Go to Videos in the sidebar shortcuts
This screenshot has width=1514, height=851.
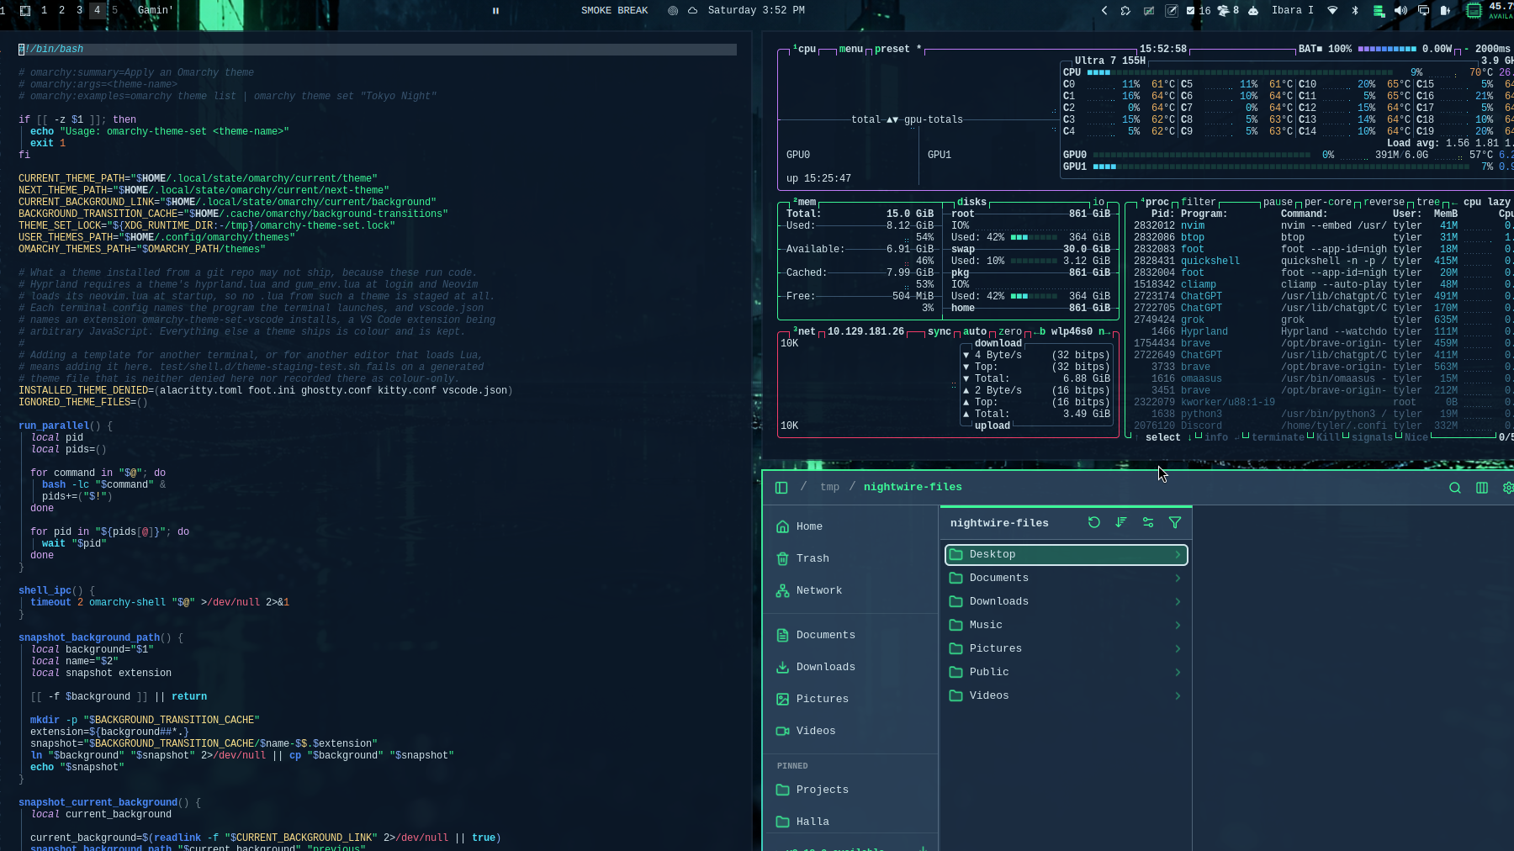851,731
